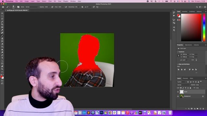Collapse the Align and Distribute section
Image resolution: width=207 pixels, height=116 pixels.
coord(178,64)
